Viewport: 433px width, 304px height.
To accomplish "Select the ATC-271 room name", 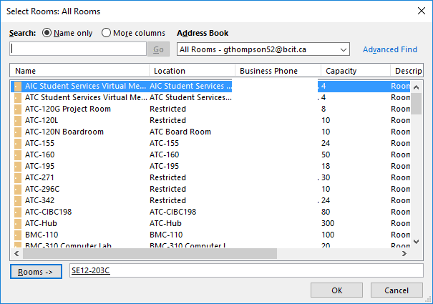I will pos(39,177).
